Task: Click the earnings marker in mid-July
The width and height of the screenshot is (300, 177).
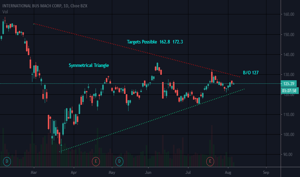Action: click(x=210, y=161)
